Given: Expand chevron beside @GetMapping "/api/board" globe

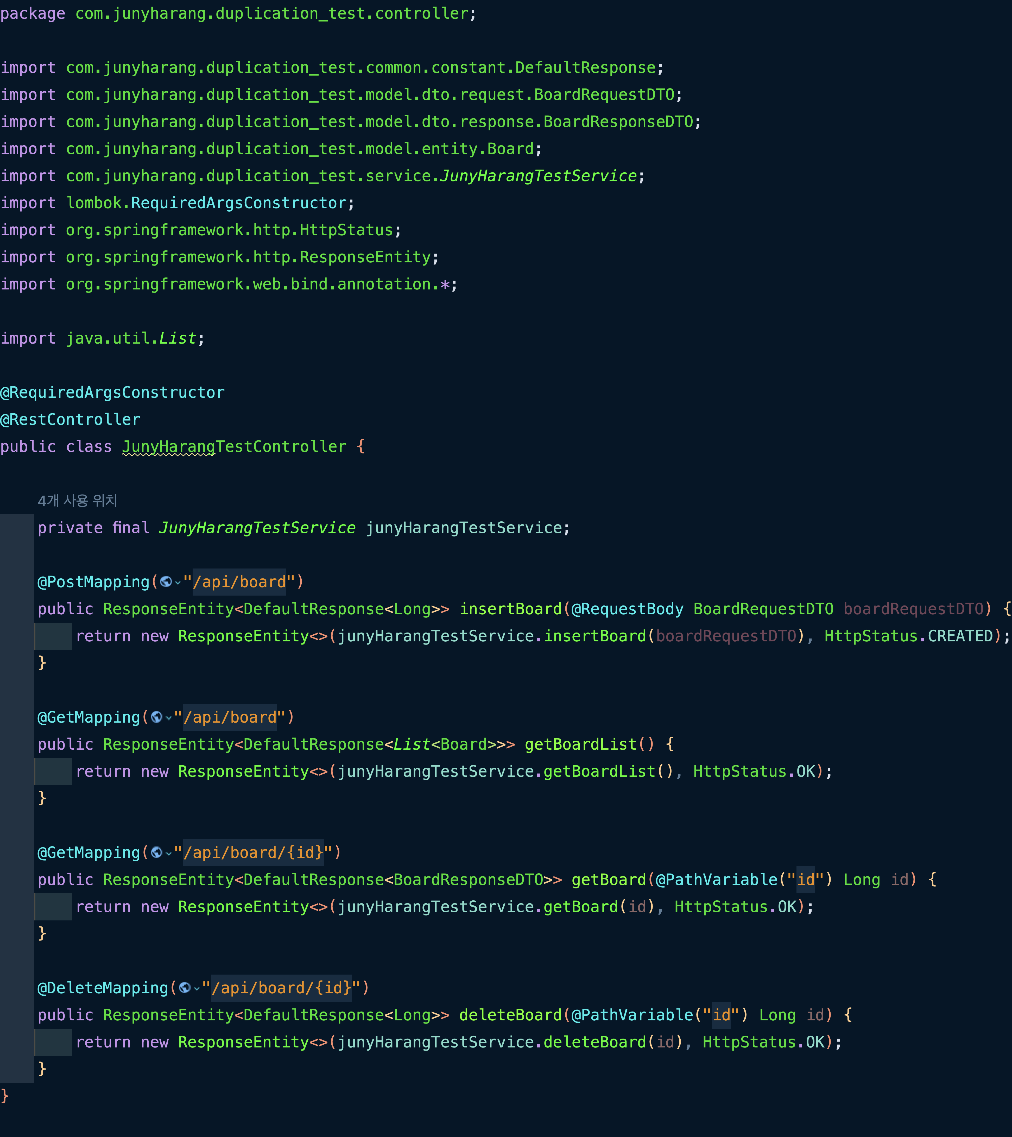Looking at the screenshot, I should point(169,718).
